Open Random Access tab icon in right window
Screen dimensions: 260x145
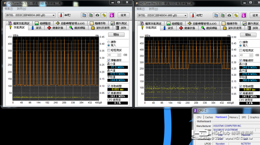coord(223,24)
